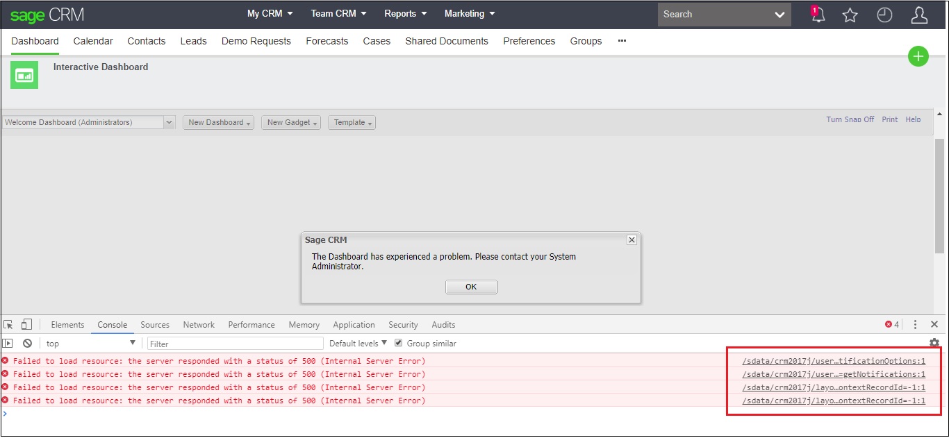Close the Sage CRM error dialog
The width and height of the screenshot is (949, 438).
tap(632, 239)
